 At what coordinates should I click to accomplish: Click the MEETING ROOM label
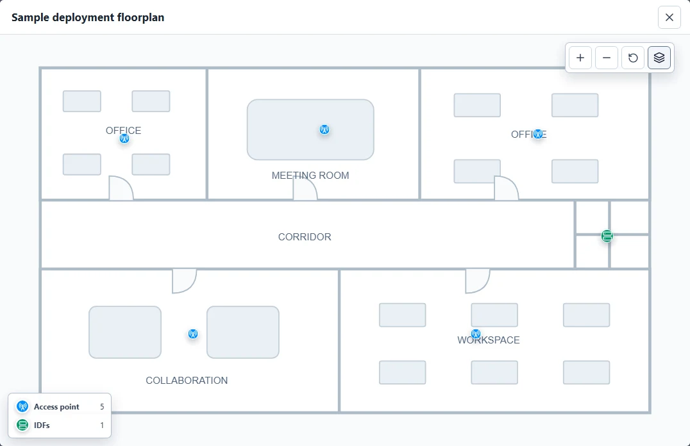point(310,175)
